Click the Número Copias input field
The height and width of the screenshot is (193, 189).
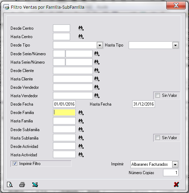(x=171, y=173)
